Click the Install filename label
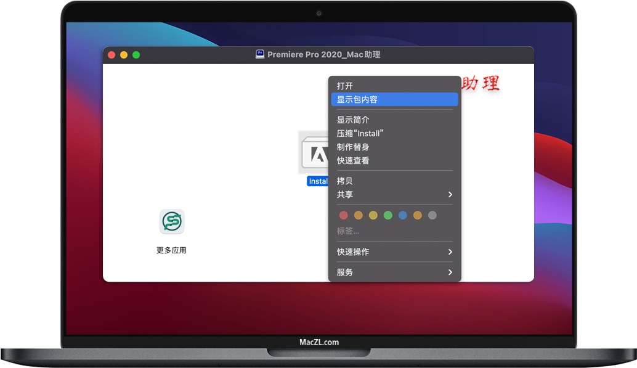Image resolution: width=637 pixels, height=368 pixels. pos(318,181)
